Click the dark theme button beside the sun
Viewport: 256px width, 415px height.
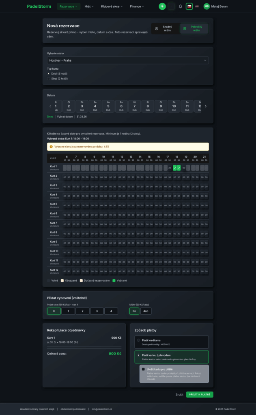172,6
